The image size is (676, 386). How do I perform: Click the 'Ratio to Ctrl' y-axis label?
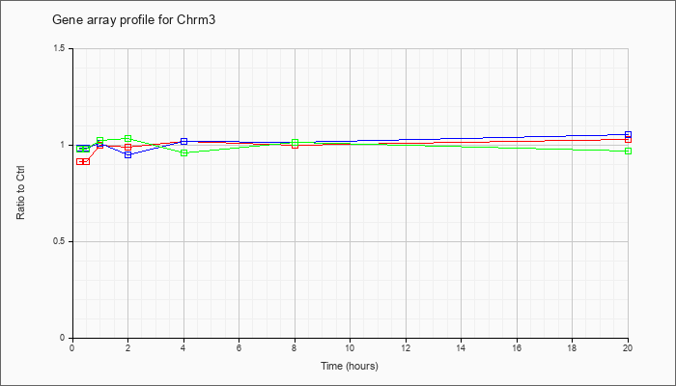[21, 193]
